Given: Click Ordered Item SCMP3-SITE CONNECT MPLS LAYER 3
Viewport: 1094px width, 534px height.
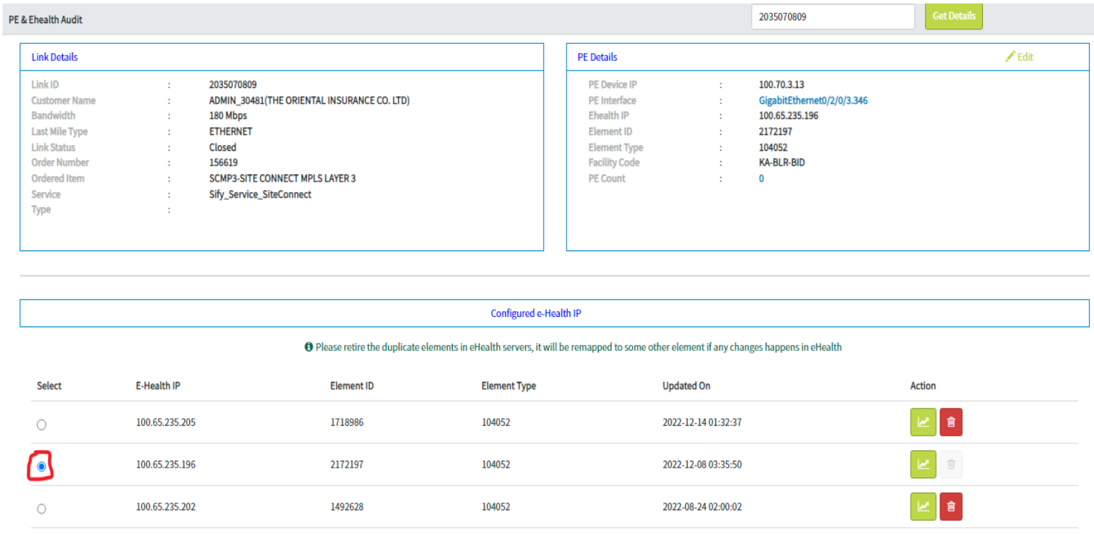Looking at the screenshot, I should coord(282,179).
